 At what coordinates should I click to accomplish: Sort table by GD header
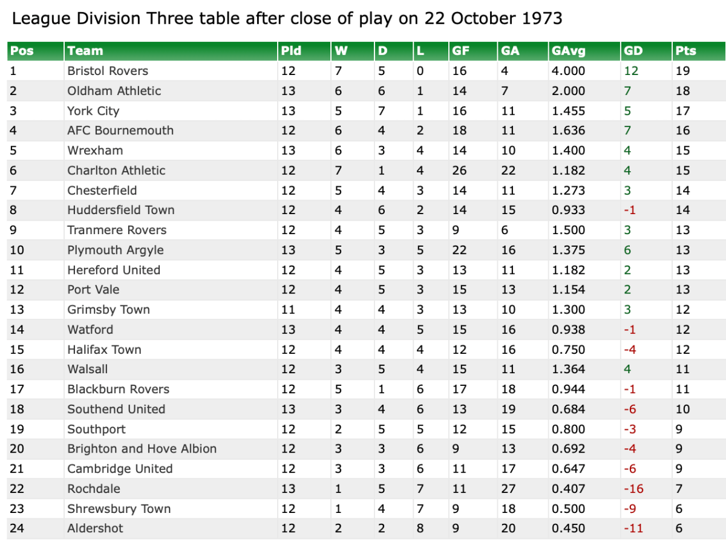633,51
